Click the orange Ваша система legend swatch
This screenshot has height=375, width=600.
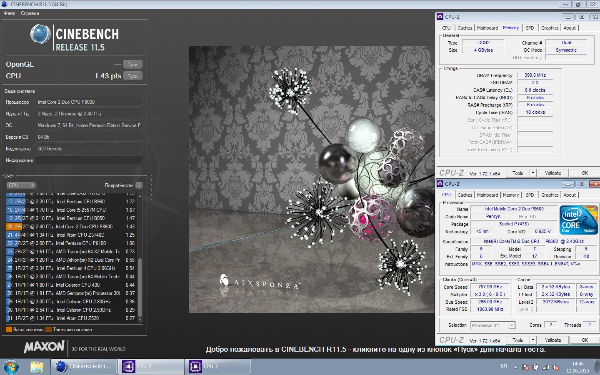tap(9, 330)
